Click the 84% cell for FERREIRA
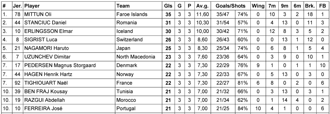Image resolution: width=330 pixels, height=114 pixels. coord(243,109)
